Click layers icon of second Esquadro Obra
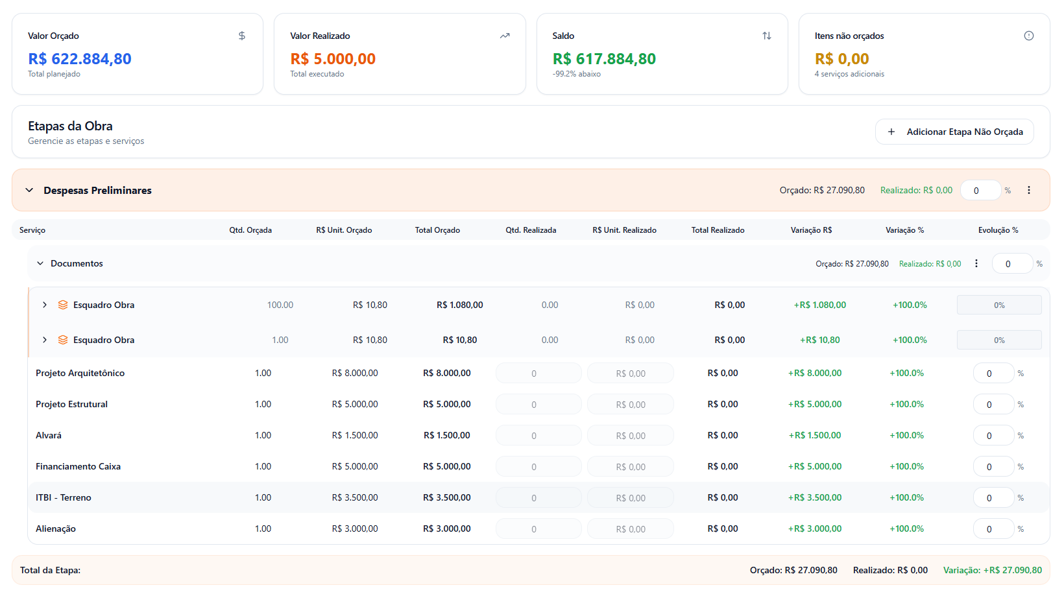This screenshot has height=594, width=1064. point(63,340)
